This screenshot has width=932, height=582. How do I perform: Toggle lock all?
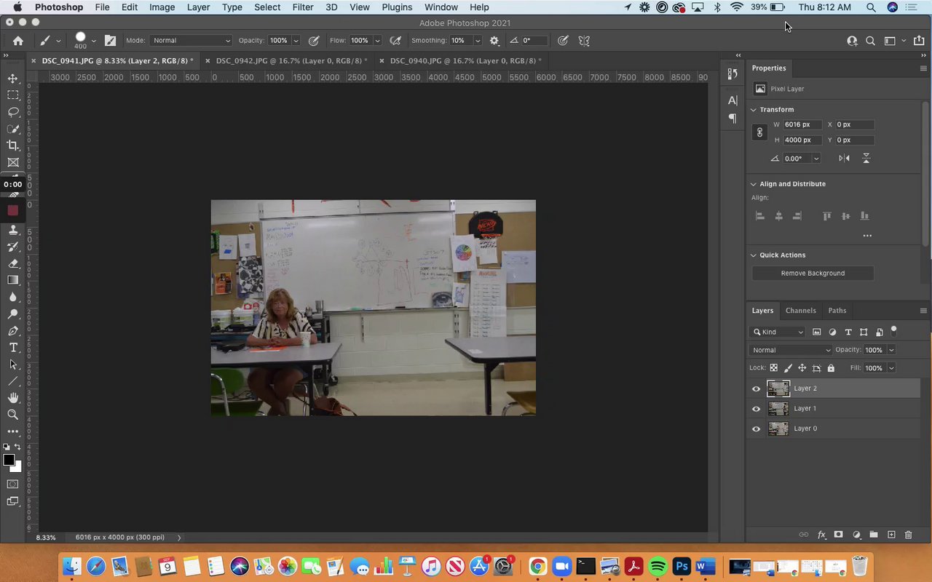pyautogui.click(x=831, y=368)
